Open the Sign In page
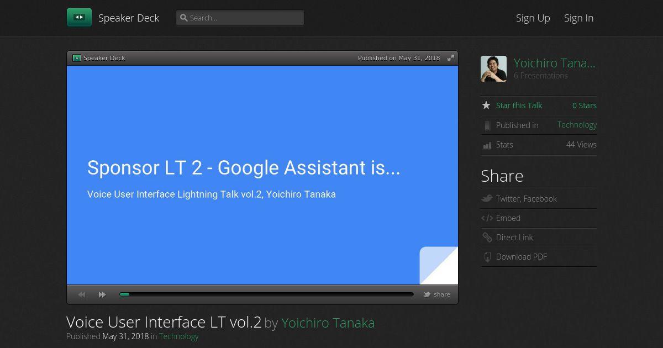The width and height of the screenshot is (663, 348). [x=578, y=18]
